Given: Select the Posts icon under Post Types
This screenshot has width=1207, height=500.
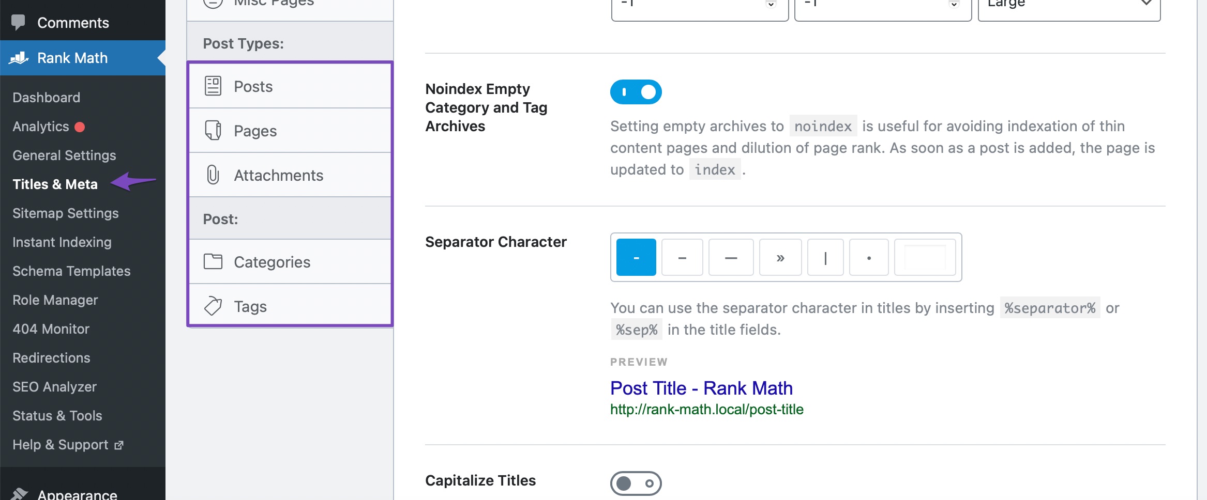Looking at the screenshot, I should [214, 85].
